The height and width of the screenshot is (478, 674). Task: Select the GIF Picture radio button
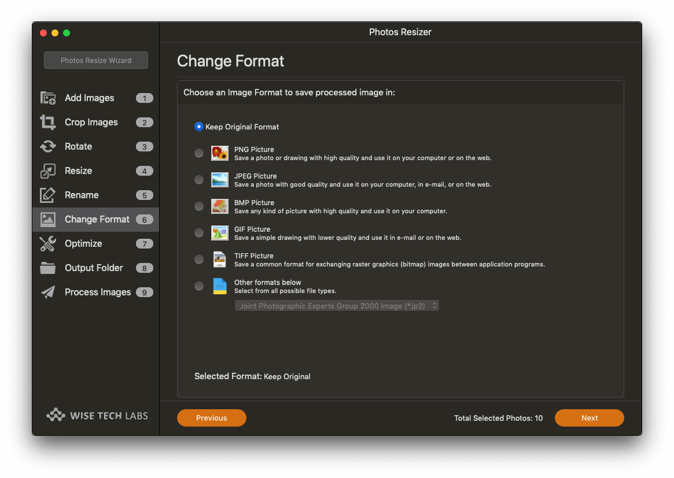[x=198, y=233]
